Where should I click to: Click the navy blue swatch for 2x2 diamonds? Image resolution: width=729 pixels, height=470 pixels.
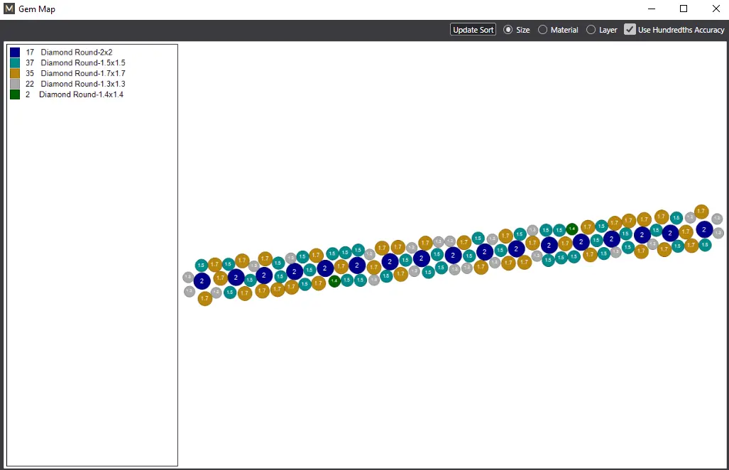[15, 52]
